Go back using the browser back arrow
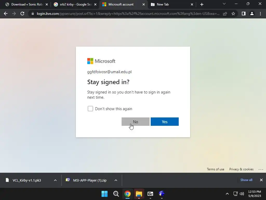Screen dimensions: 266x200 click(x=6, y=14)
